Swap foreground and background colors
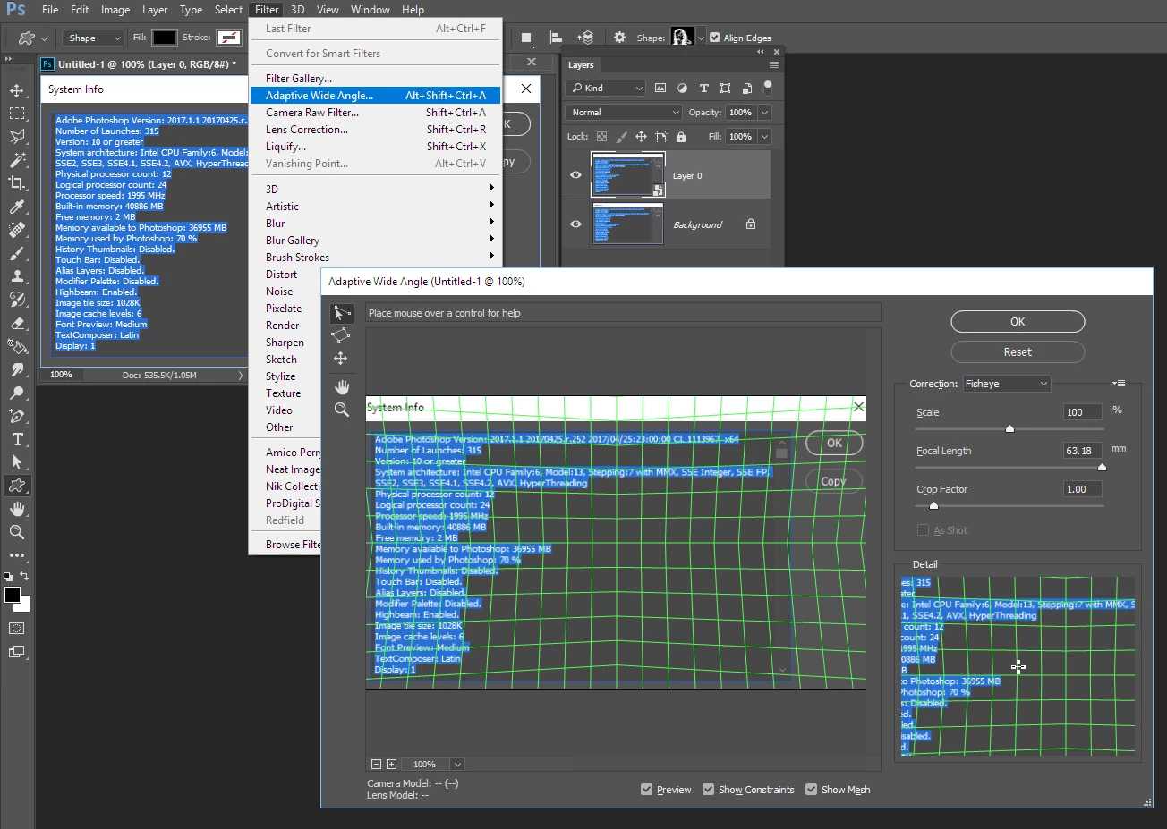 24,576
